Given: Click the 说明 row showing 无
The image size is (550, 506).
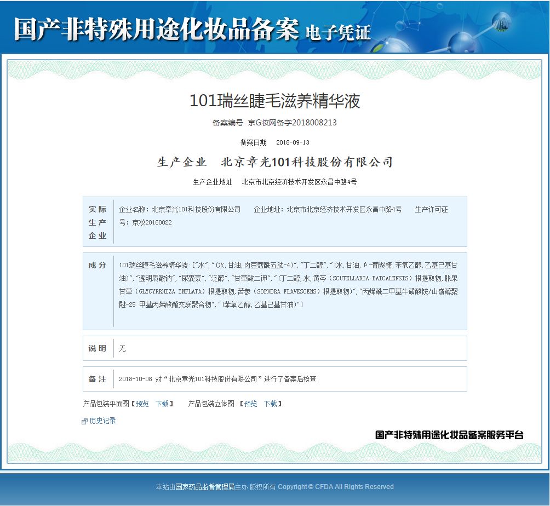Looking at the screenshot, I should click(122, 348).
